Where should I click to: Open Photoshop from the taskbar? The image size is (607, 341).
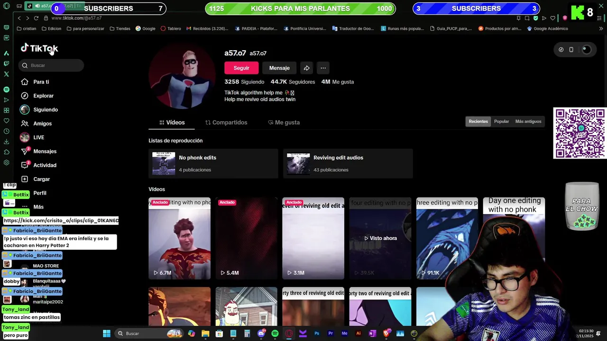pos(317,333)
